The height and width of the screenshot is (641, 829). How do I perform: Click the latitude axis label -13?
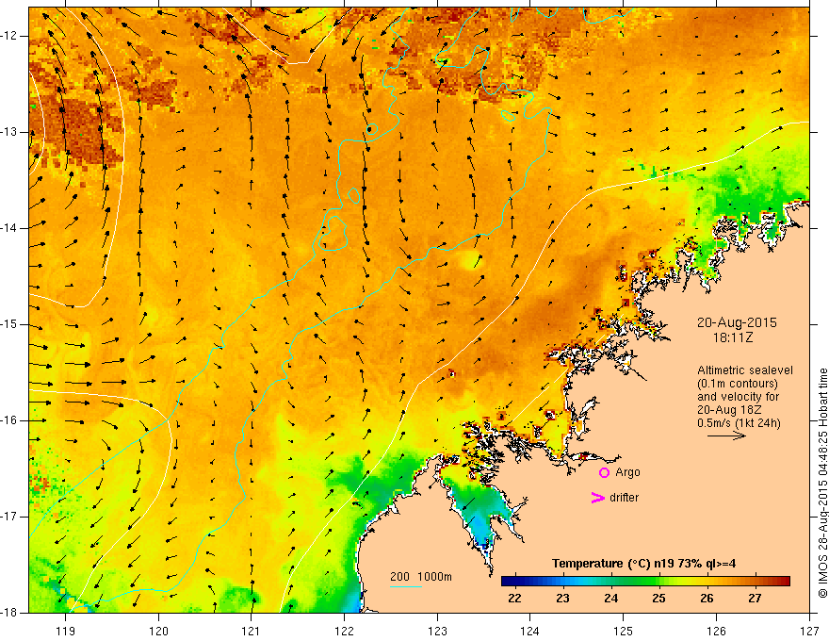(x=9, y=132)
